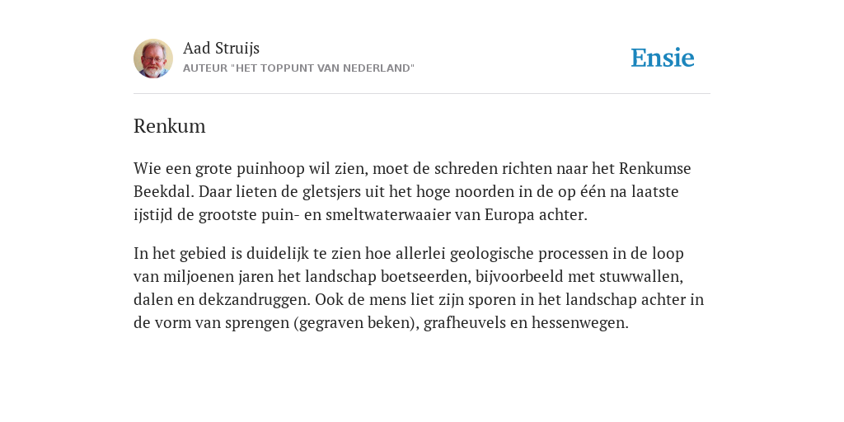Click the Renkum heading
Image resolution: width=844 pixels, height=422 pixels.
170,126
